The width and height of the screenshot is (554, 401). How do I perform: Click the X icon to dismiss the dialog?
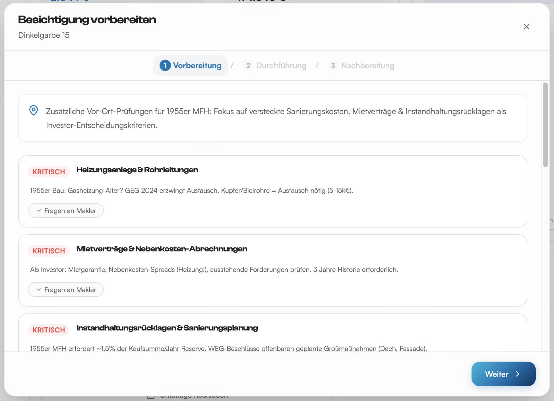click(527, 27)
